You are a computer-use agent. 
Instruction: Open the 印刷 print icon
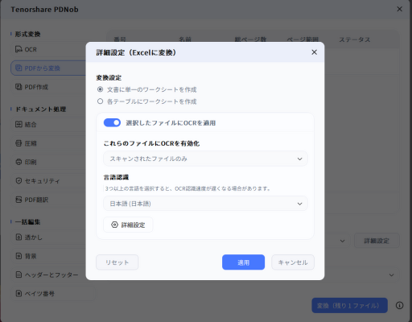coord(19,162)
